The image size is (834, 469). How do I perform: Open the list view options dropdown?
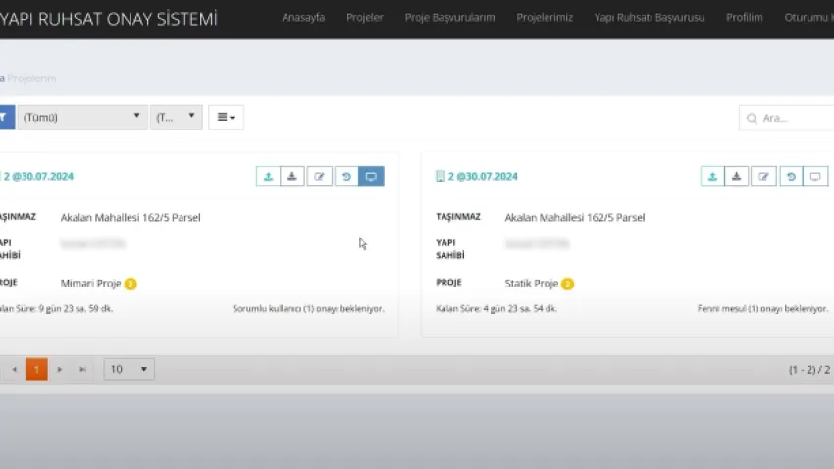pyautogui.click(x=226, y=117)
